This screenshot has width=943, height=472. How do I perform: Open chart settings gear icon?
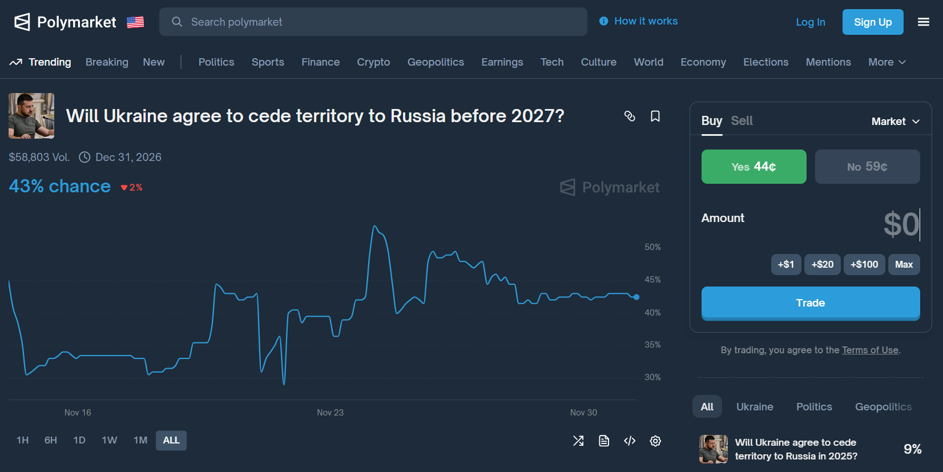tap(655, 441)
